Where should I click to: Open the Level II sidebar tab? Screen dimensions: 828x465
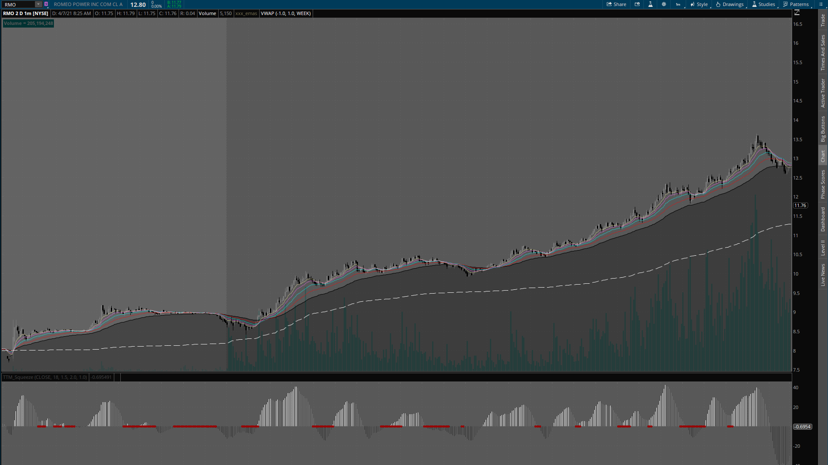coord(823,248)
